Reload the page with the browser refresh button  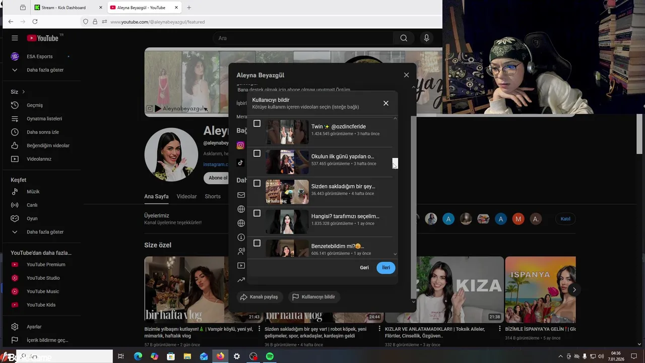click(35, 22)
